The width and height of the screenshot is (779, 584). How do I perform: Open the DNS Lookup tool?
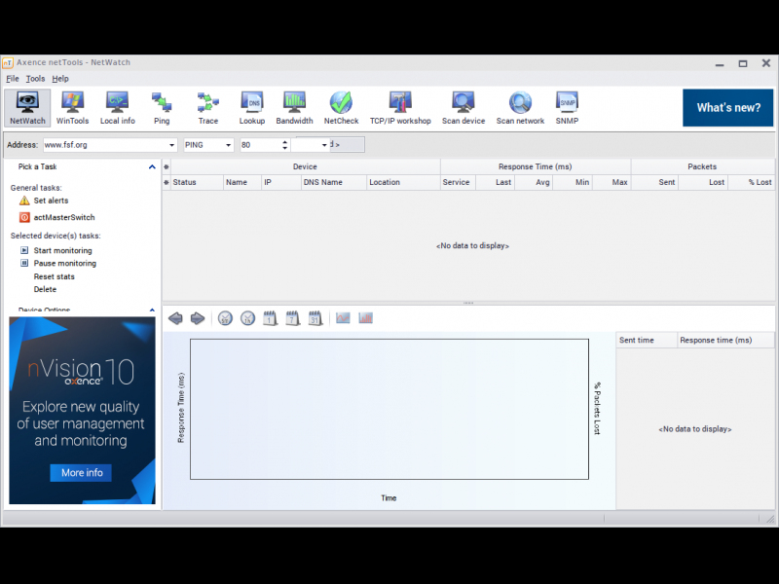pos(252,108)
